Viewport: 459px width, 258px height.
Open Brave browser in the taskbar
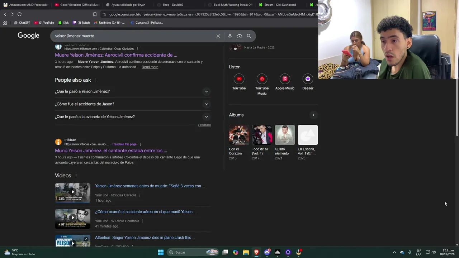click(256, 252)
